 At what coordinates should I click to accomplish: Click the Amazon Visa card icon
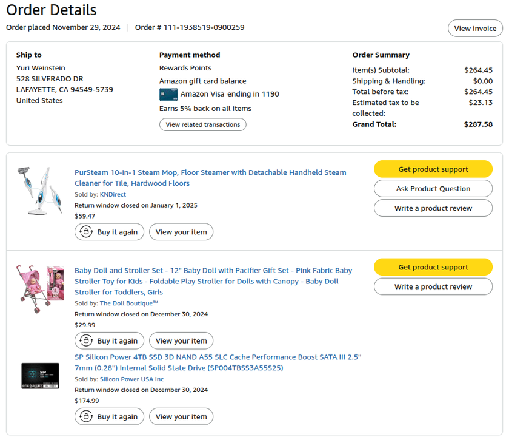[x=168, y=94]
